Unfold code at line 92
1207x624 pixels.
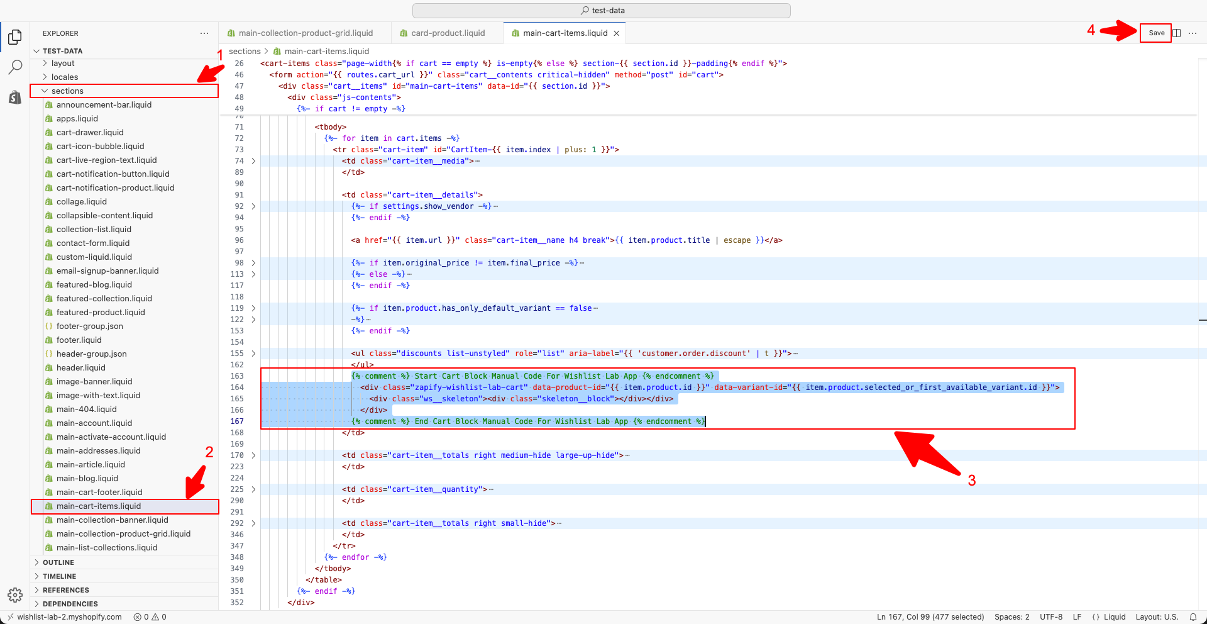pos(253,206)
